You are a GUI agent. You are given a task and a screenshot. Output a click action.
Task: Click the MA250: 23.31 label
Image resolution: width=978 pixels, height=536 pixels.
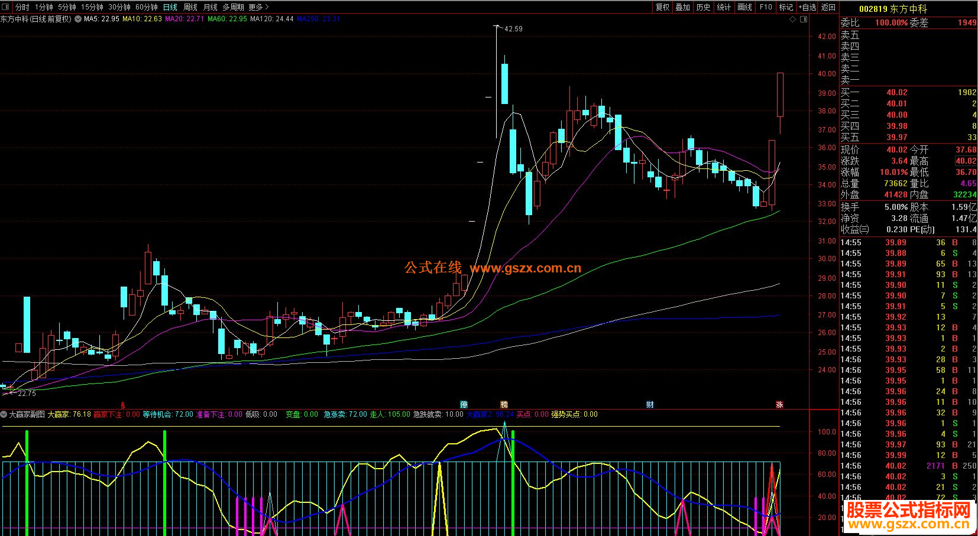319,19
